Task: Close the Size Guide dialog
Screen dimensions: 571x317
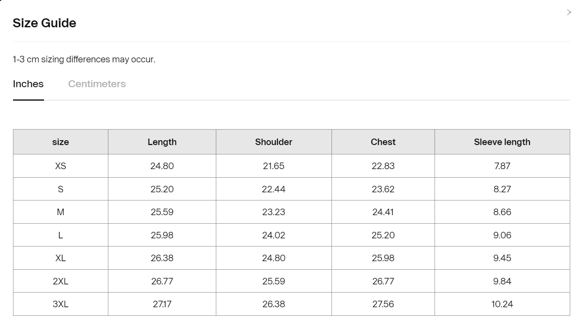Action: pyautogui.click(x=569, y=12)
